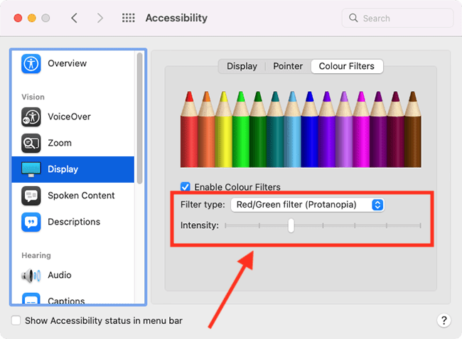Click the Overview accessibility icon
The width and height of the screenshot is (462, 339).
[31, 63]
